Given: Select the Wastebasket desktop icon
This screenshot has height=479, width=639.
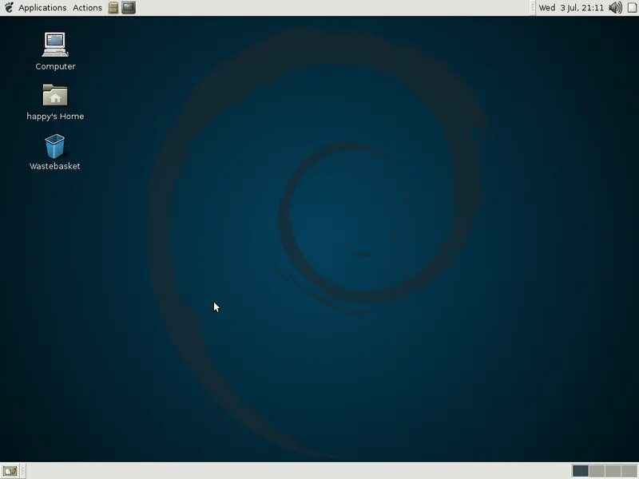Looking at the screenshot, I should coord(54,146).
